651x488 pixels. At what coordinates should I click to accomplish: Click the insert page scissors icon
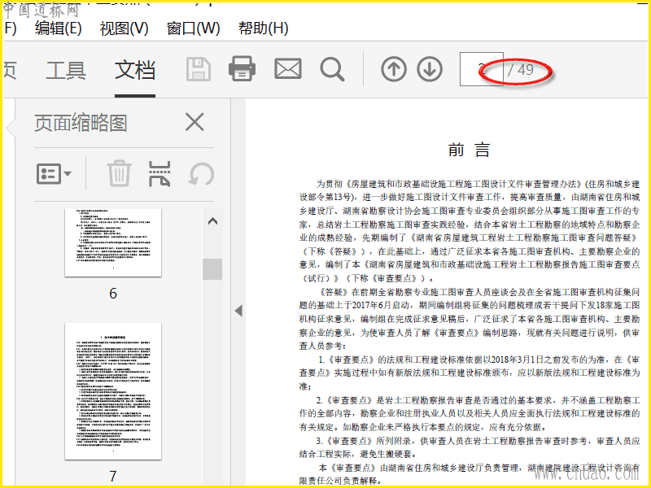(159, 173)
